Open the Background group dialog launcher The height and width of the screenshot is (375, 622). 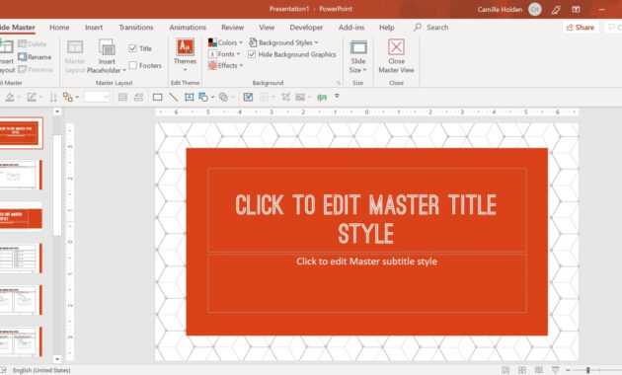coord(339,83)
